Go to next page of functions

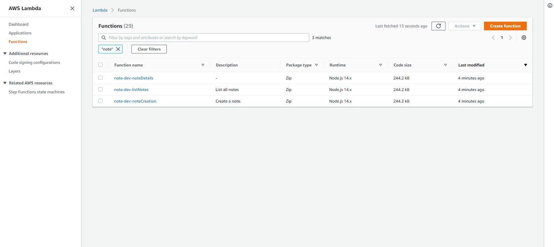(x=510, y=38)
